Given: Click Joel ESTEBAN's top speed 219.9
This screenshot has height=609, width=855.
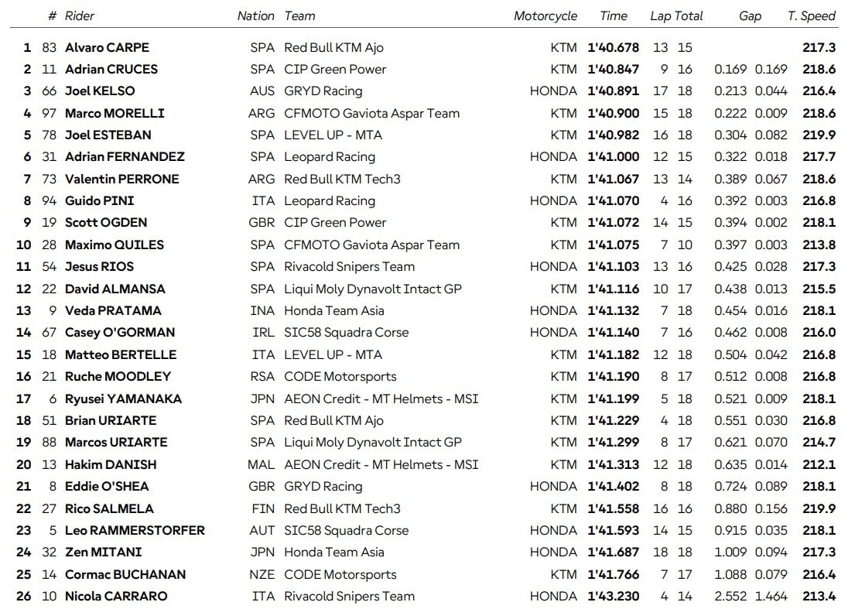Looking at the screenshot, I should [819, 135].
